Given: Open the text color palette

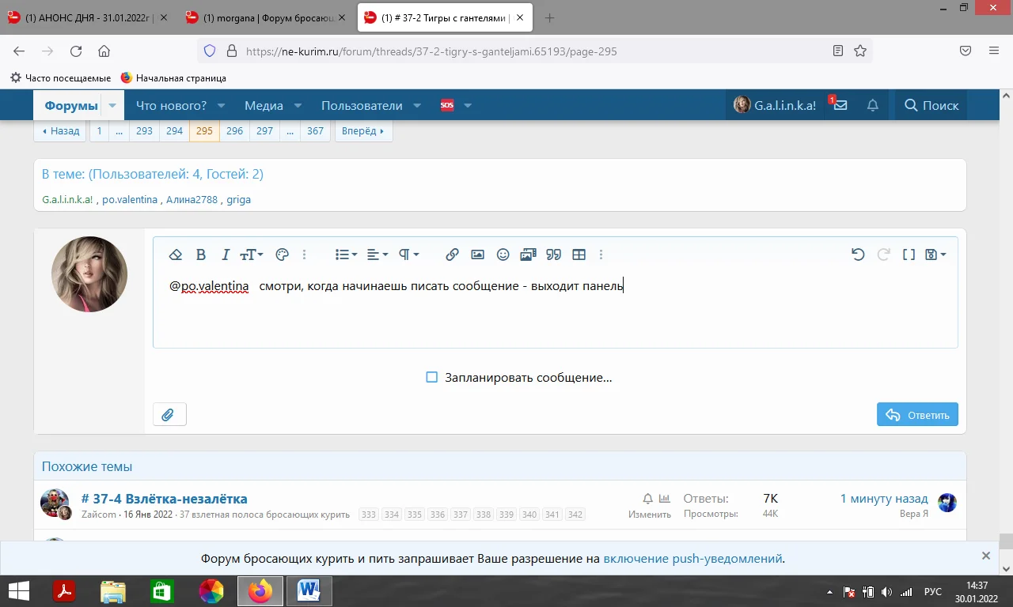Looking at the screenshot, I should pyautogui.click(x=282, y=254).
